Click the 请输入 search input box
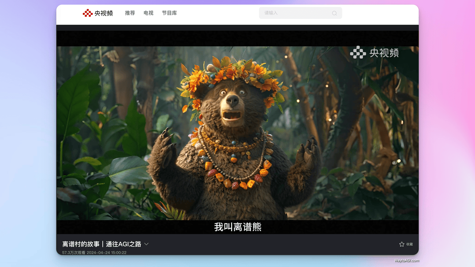This screenshot has width=475, height=267. [289, 13]
